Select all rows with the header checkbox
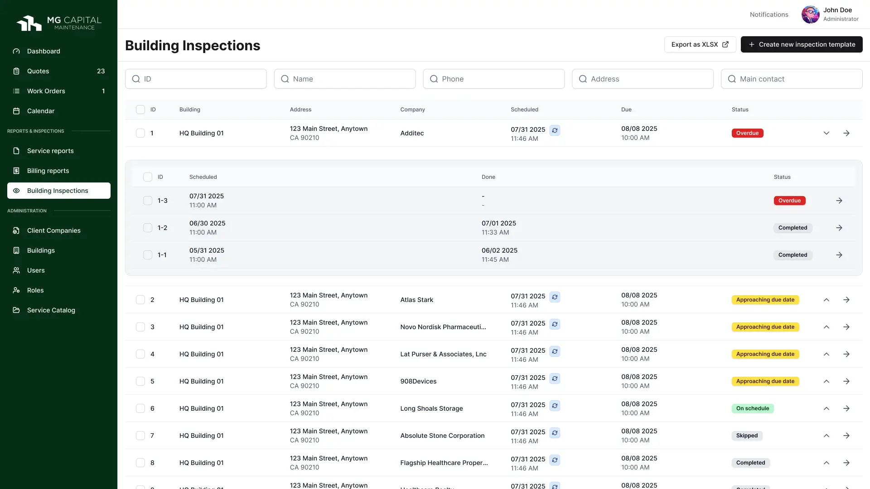The height and width of the screenshot is (489, 870). 140,110
